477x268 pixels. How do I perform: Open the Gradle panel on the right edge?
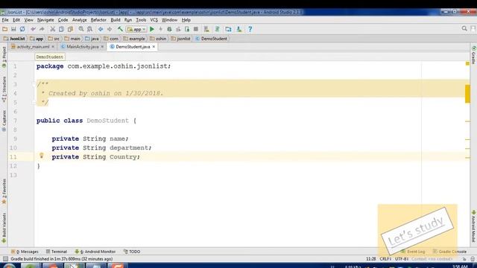coord(474,55)
